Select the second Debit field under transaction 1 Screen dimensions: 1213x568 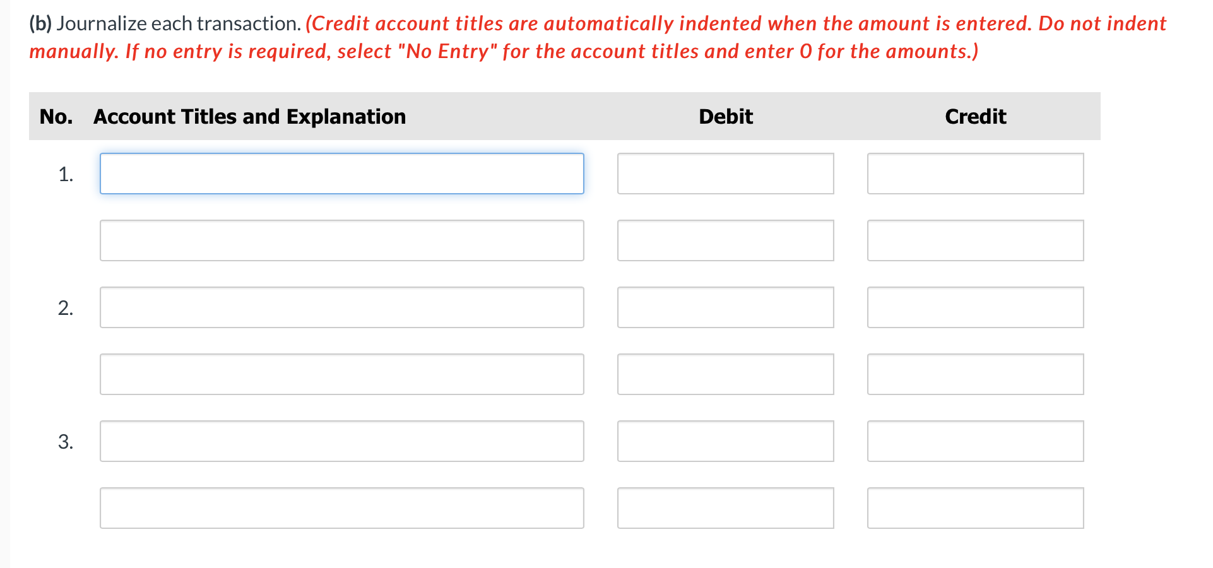click(725, 240)
